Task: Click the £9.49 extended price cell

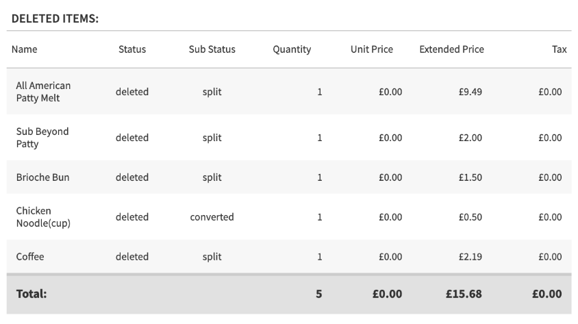Action: tap(470, 92)
